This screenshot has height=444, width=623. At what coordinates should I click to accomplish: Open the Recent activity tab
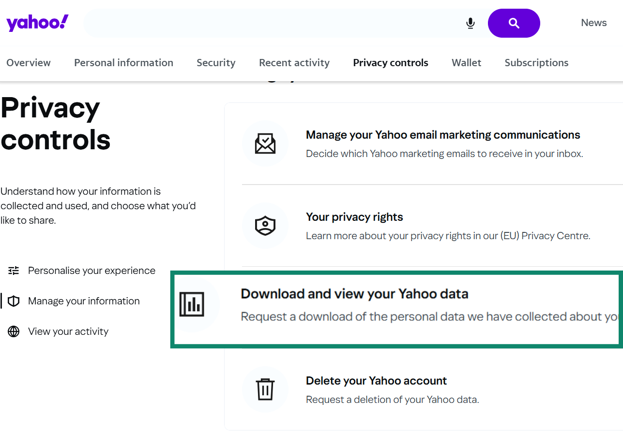click(294, 63)
